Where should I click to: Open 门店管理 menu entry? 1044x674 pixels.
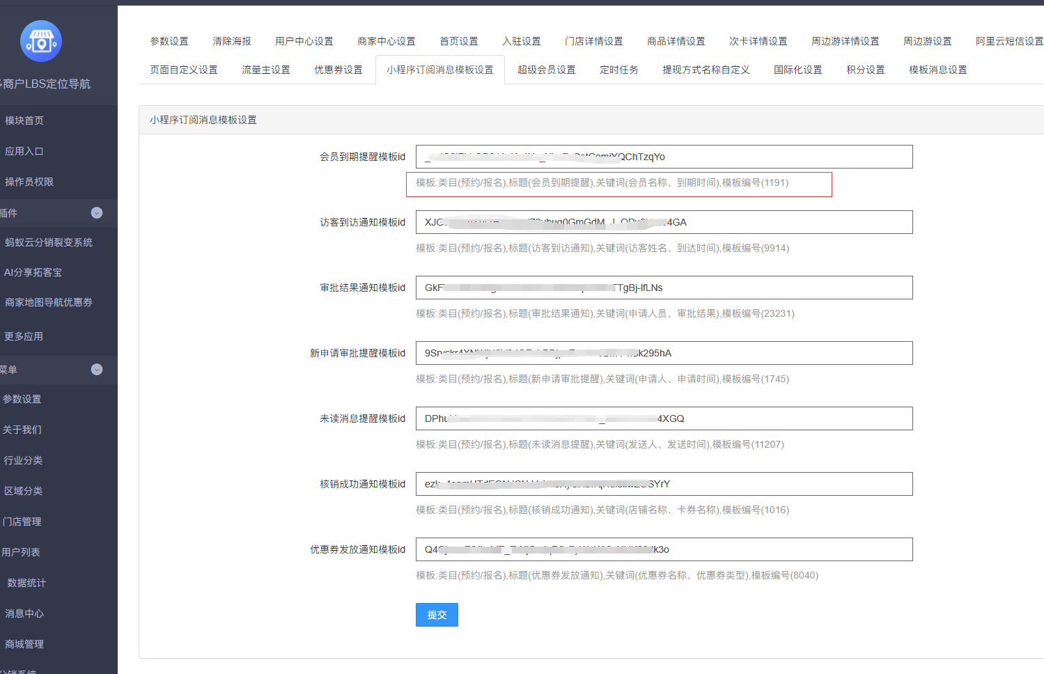[22, 522]
